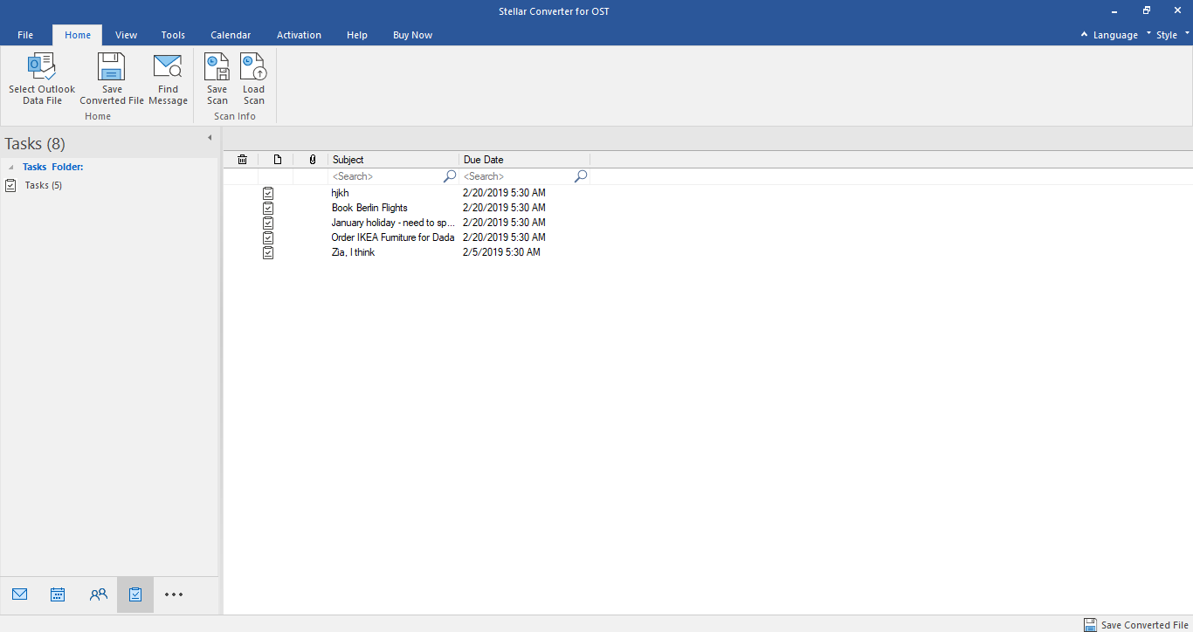Open Tools ribbon tab

(173, 35)
